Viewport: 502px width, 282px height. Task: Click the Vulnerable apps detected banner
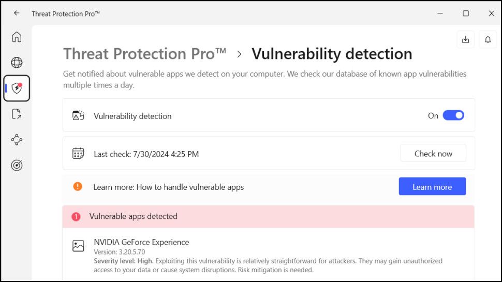(268, 216)
